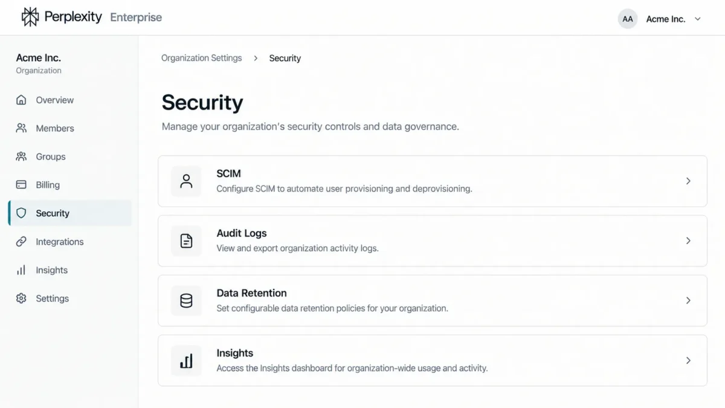Expand the Insights card row chevron
The height and width of the screenshot is (408, 725).
(688, 360)
